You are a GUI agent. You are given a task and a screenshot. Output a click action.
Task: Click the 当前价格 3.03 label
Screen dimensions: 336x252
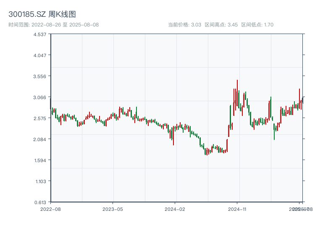pyautogui.click(x=184, y=25)
